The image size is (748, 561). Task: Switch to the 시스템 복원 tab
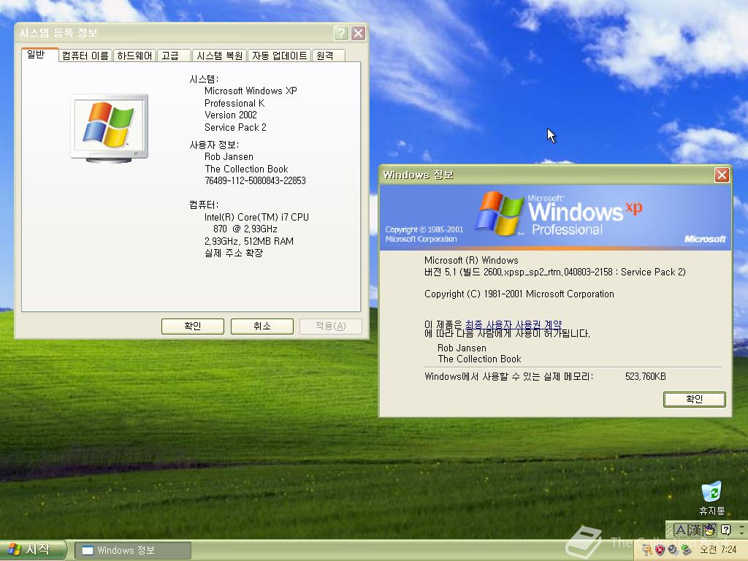click(219, 56)
